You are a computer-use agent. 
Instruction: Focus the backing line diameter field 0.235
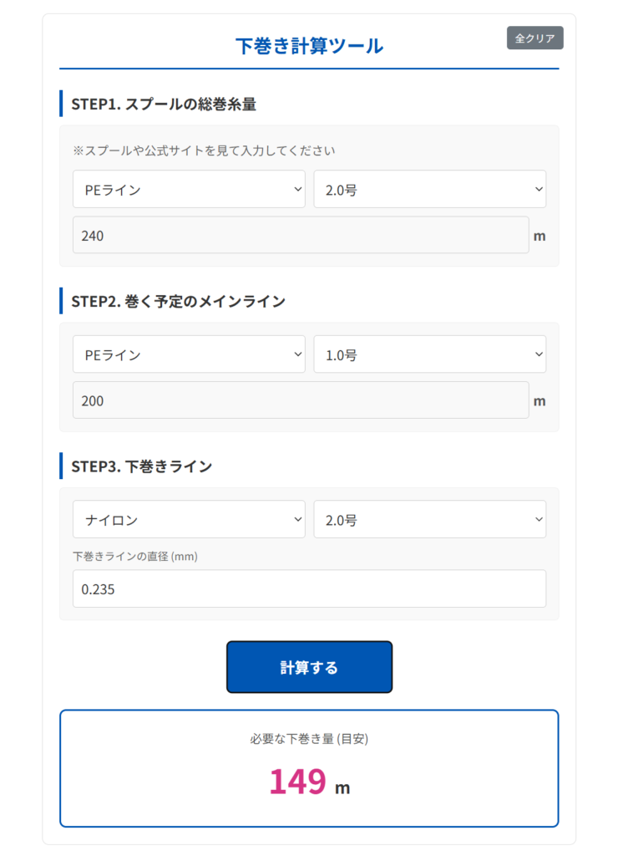[x=309, y=588]
